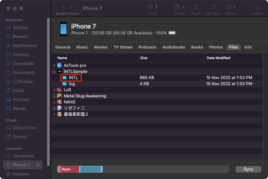The width and height of the screenshot is (268, 179).
Task: Click the Search magnifier icon
Action: coord(257,7)
